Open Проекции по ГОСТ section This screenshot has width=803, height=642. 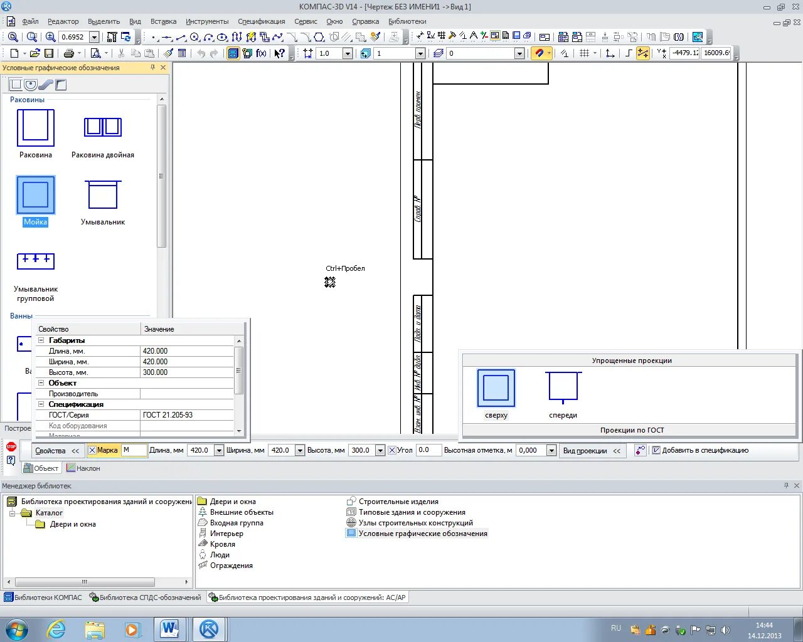coord(630,430)
